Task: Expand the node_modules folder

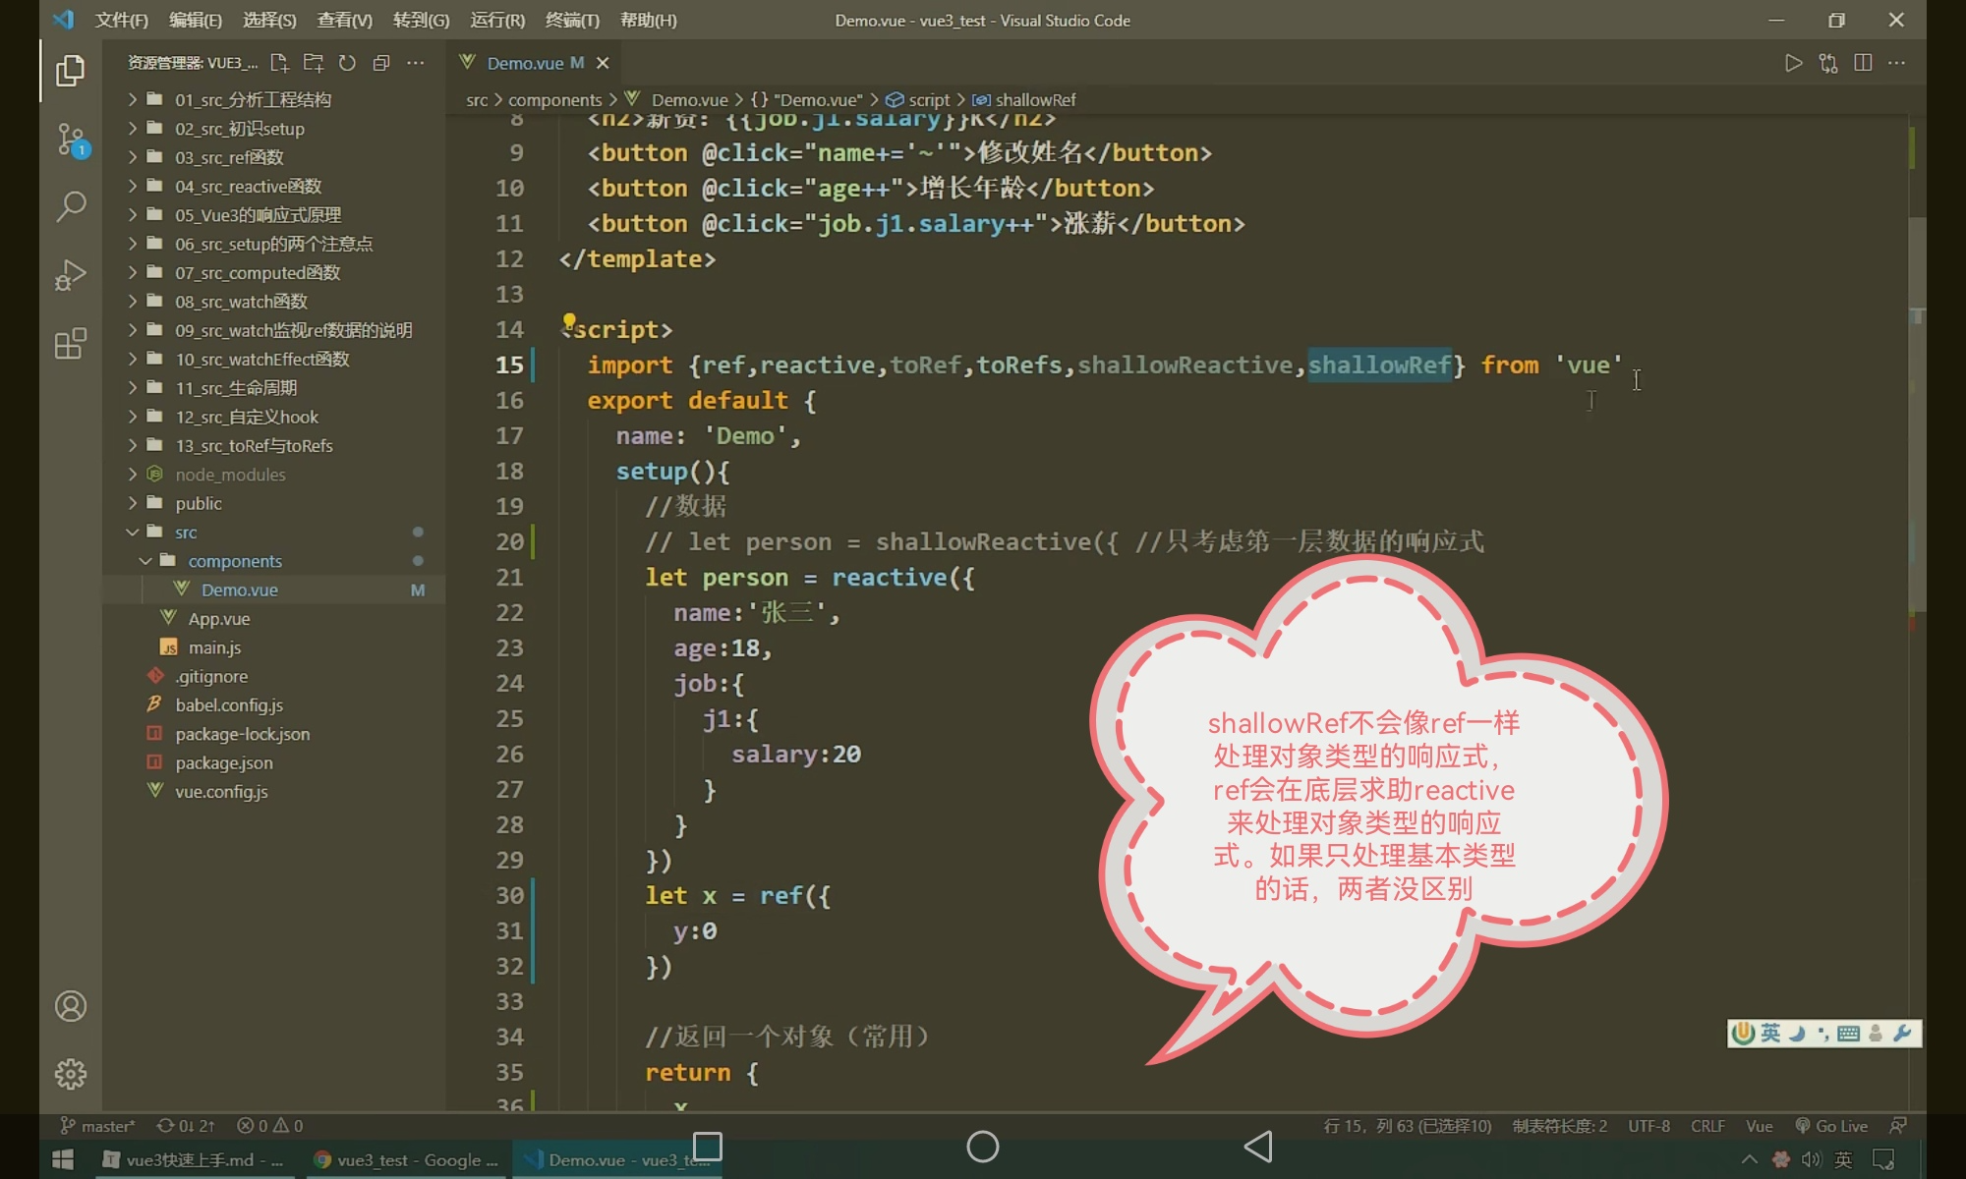Action: (x=230, y=475)
